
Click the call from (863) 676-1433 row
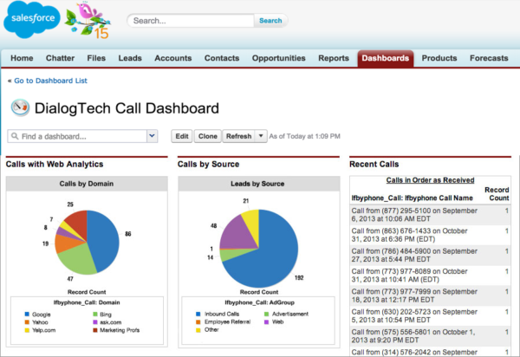click(430, 235)
